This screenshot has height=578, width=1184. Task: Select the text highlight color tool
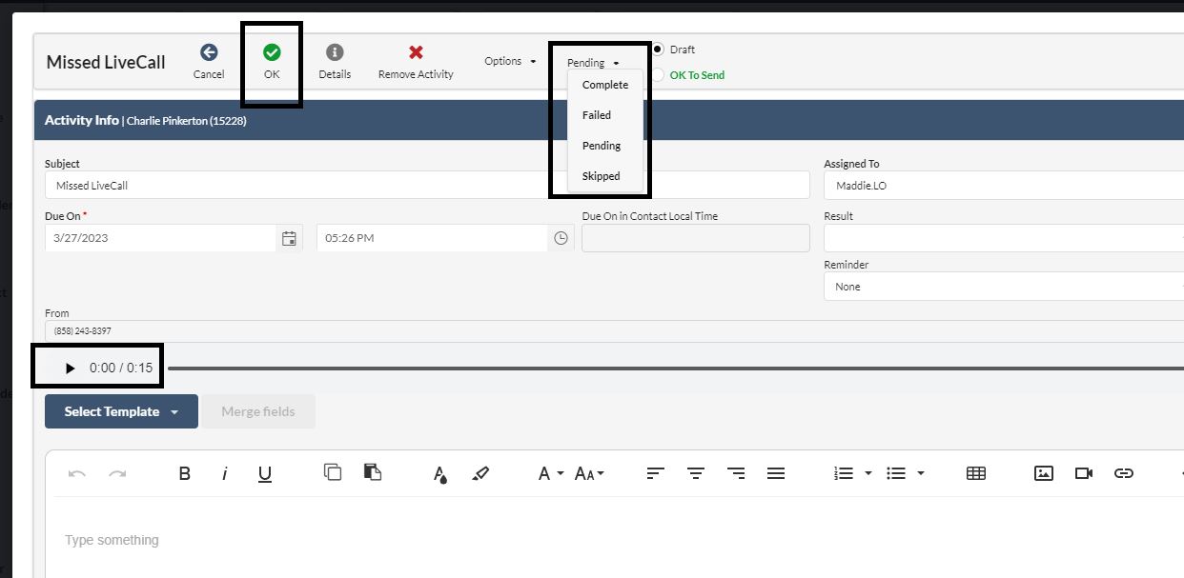click(481, 472)
